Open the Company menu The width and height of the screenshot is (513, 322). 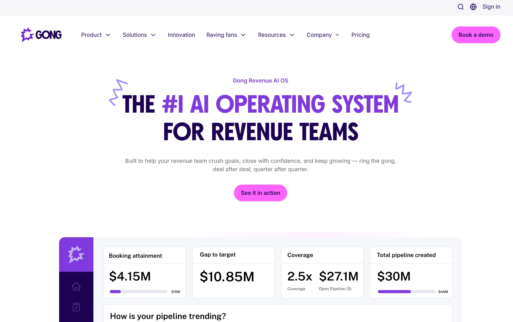(319, 35)
